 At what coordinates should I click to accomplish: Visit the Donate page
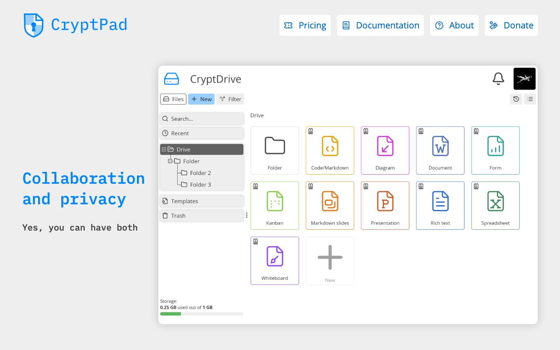tap(511, 25)
